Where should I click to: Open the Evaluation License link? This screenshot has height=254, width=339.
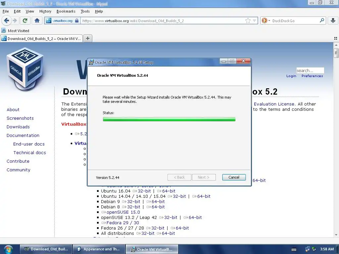(274, 104)
